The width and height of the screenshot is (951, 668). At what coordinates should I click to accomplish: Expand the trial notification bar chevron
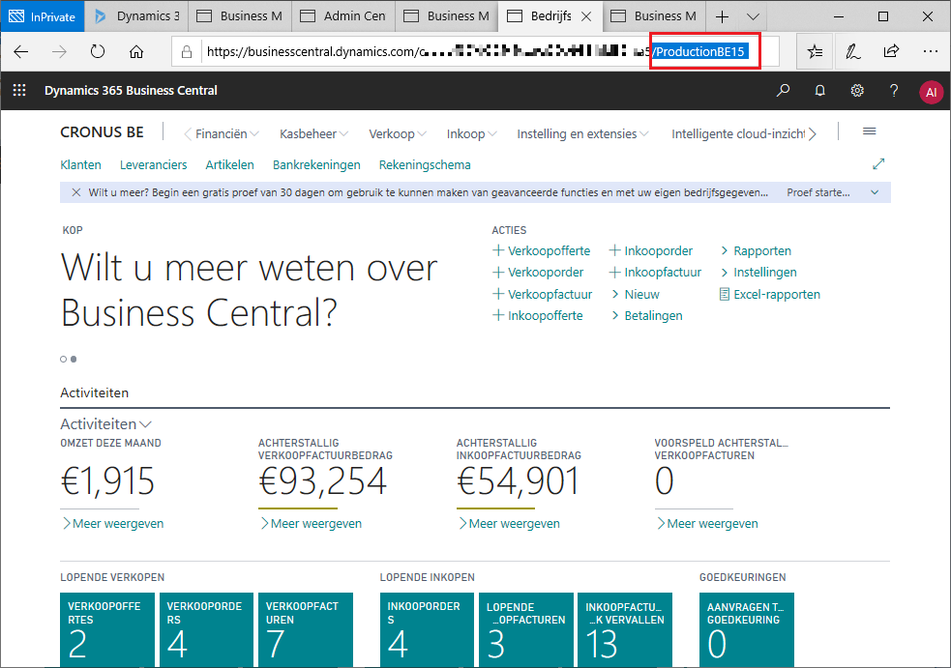(875, 192)
